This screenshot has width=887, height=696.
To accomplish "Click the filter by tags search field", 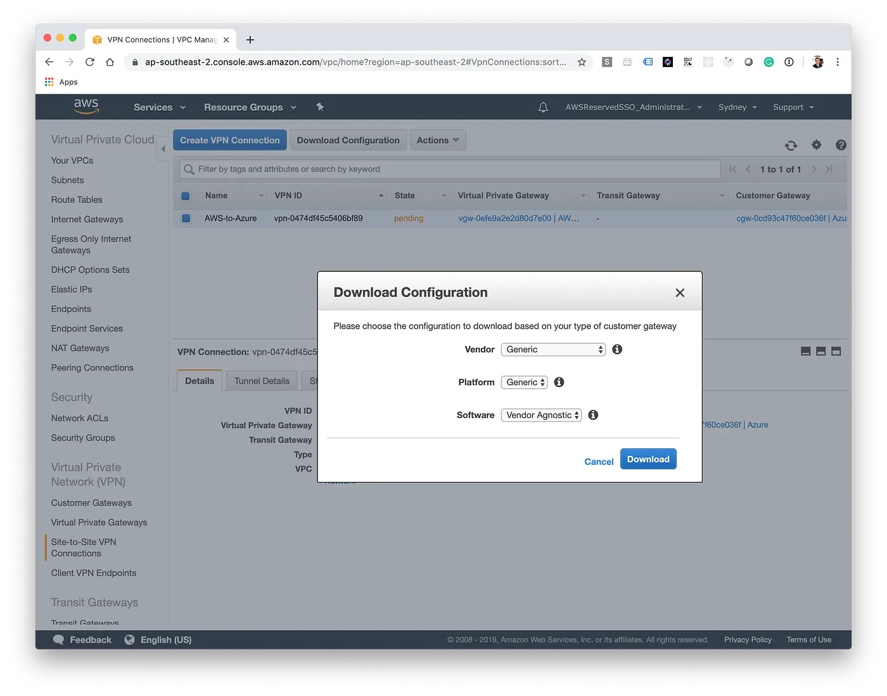I will click(x=450, y=169).
